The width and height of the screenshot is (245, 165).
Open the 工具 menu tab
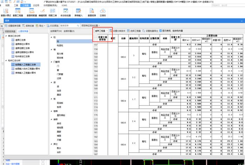16,5
